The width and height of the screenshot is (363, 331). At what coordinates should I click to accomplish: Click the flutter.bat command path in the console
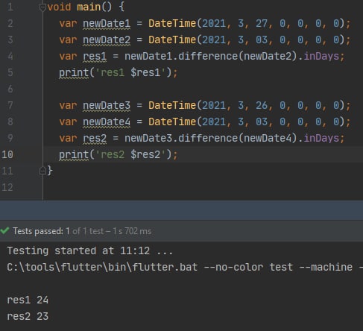(102, 267)
